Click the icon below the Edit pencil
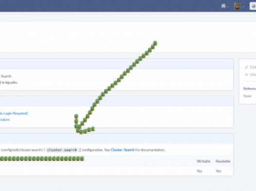This screenshot has height=191, width=256. [246, 75]
